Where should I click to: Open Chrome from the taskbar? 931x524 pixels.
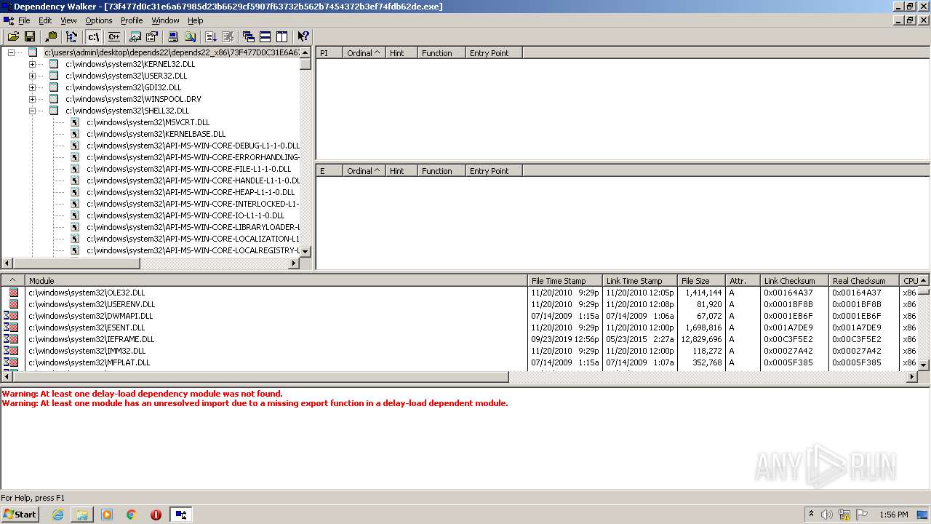[132, 515]
